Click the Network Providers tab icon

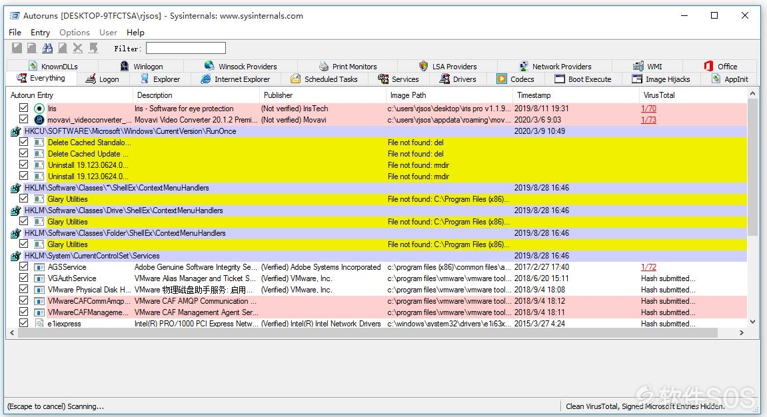click(524, 66)
